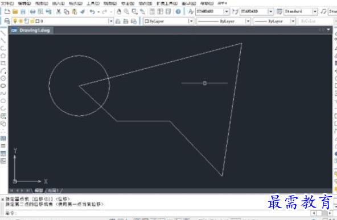This screenshot has height=220, width=337.
Task: Select the Spline draw tool
Action: coord(3,94)
